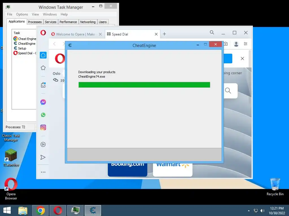Viewport: 289px width, 216px height.
Task: Open Opera sidebar Home icon
Action: [43, 55]
